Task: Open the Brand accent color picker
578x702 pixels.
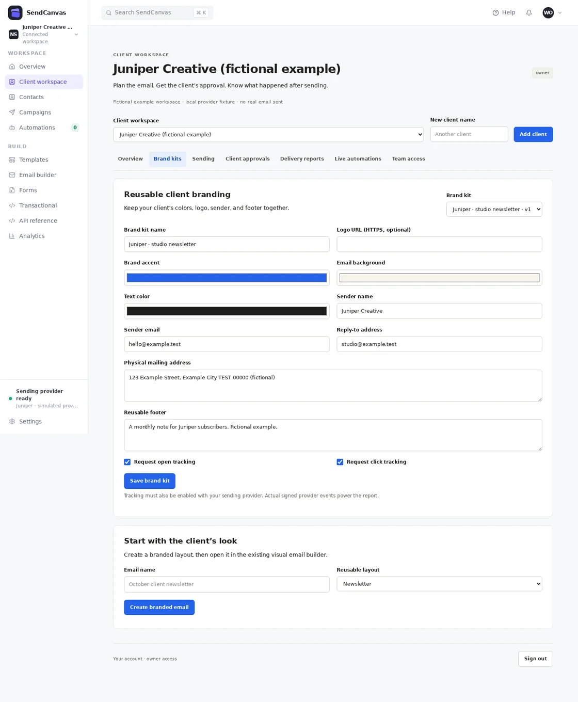Action: (227, 278)
